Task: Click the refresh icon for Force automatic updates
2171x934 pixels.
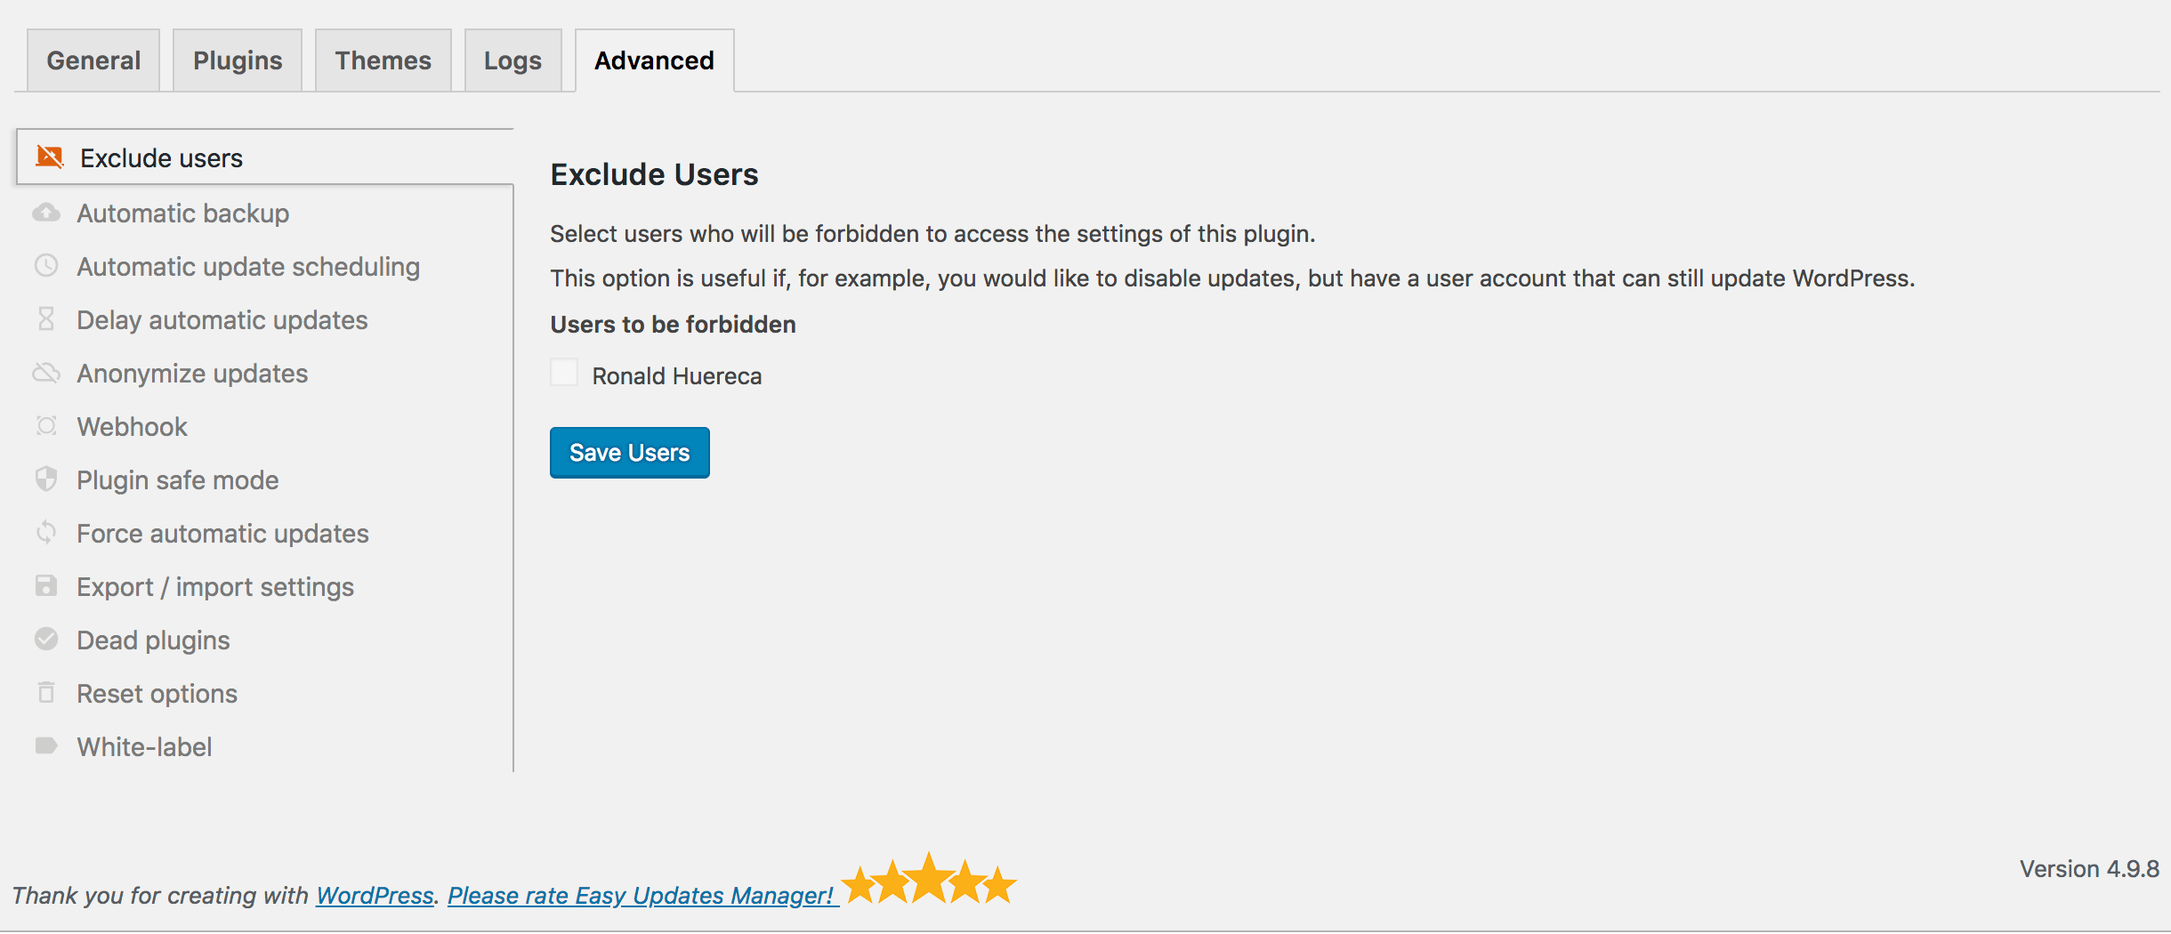Action: [46, 532]
